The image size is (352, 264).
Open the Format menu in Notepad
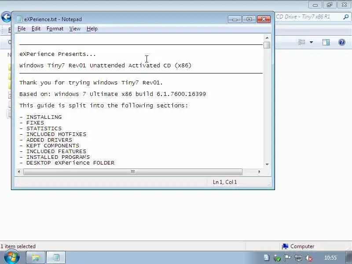(x=55, y=29)
